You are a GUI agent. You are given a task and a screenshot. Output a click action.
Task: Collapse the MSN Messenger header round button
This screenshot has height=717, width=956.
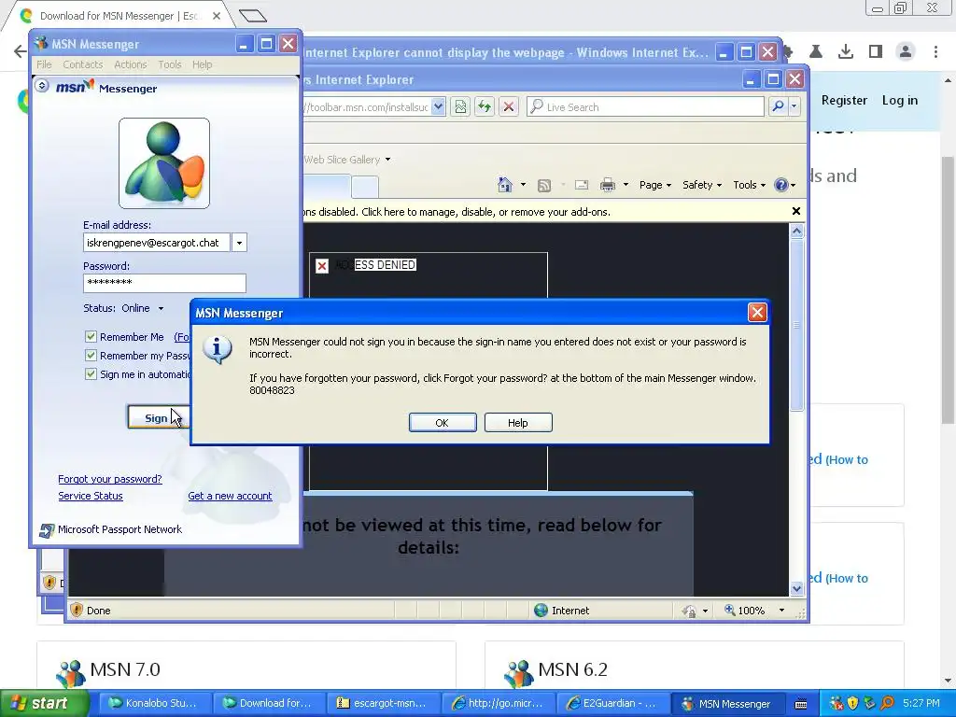(42, 85)
